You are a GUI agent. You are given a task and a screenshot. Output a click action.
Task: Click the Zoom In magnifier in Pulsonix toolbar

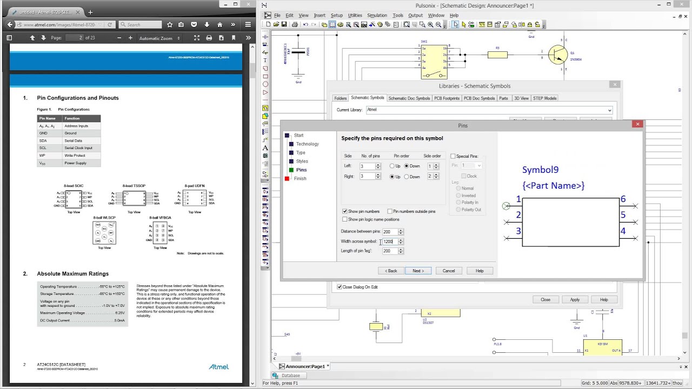pyautogui.click(x=430, y=24)
